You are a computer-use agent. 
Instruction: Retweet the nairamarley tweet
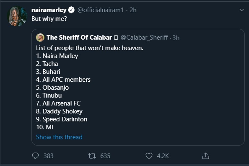(92, 156)
